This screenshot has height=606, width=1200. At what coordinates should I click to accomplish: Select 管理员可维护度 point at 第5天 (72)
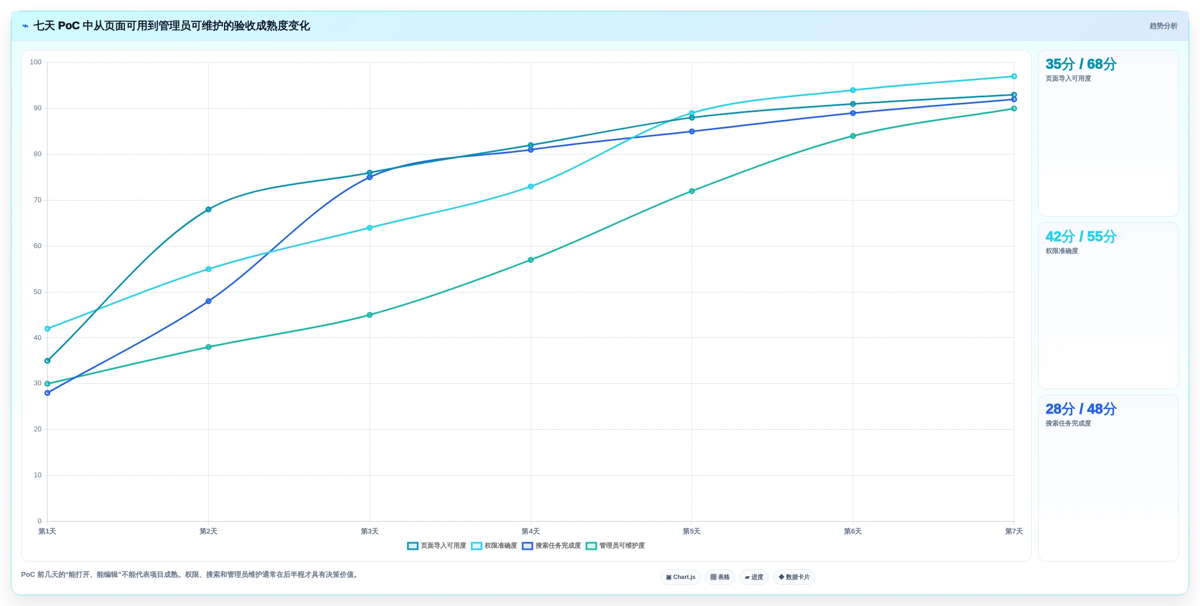691,191
